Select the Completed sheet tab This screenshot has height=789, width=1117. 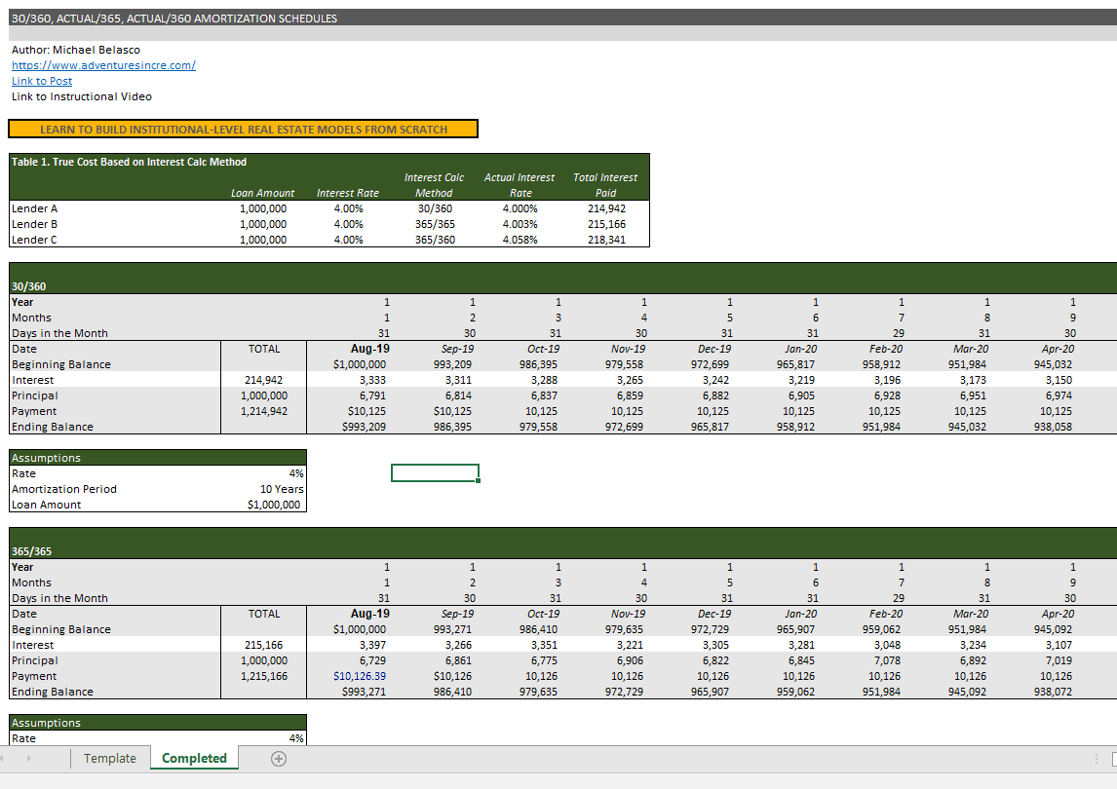tap(193, 757)
